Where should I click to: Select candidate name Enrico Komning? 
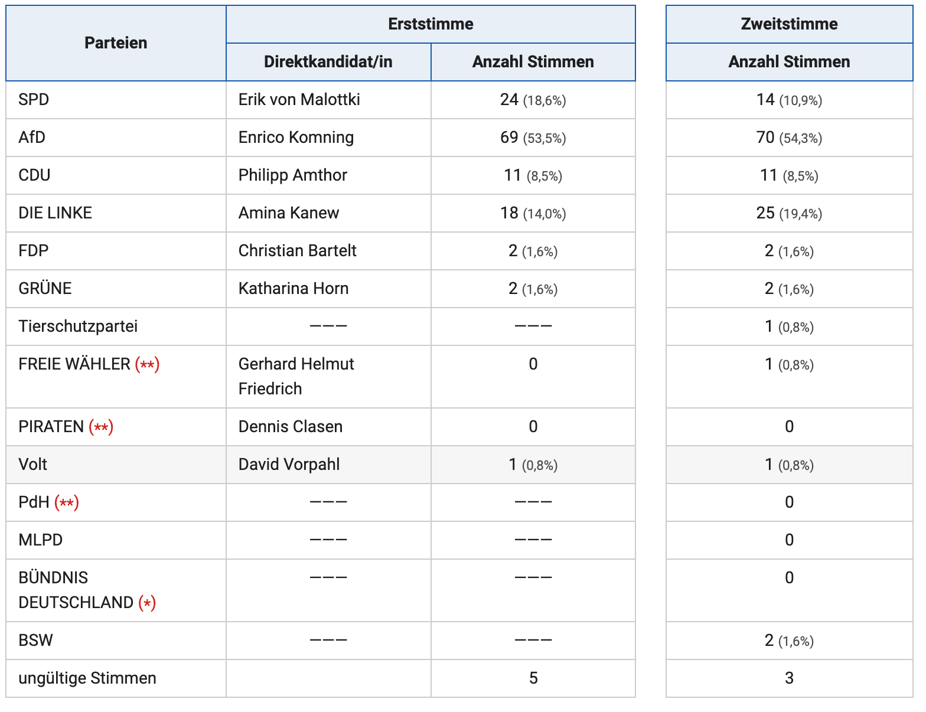296,138
